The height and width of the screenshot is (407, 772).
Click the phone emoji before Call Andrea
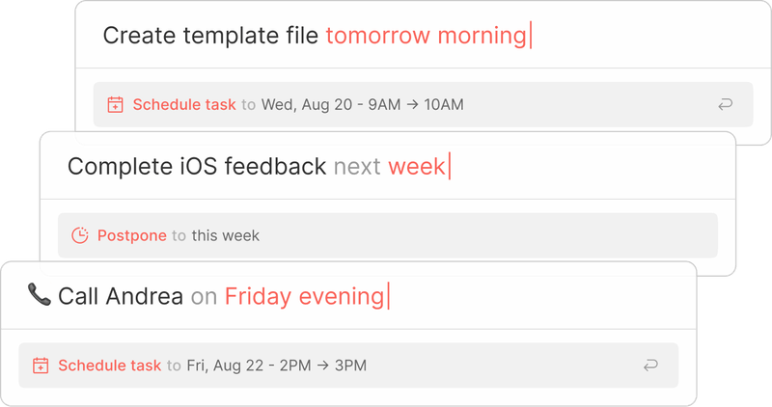coord(40,294)
